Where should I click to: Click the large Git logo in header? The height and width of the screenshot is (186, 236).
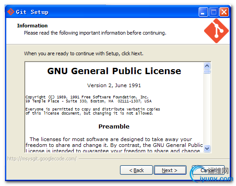tap(216, 31)
